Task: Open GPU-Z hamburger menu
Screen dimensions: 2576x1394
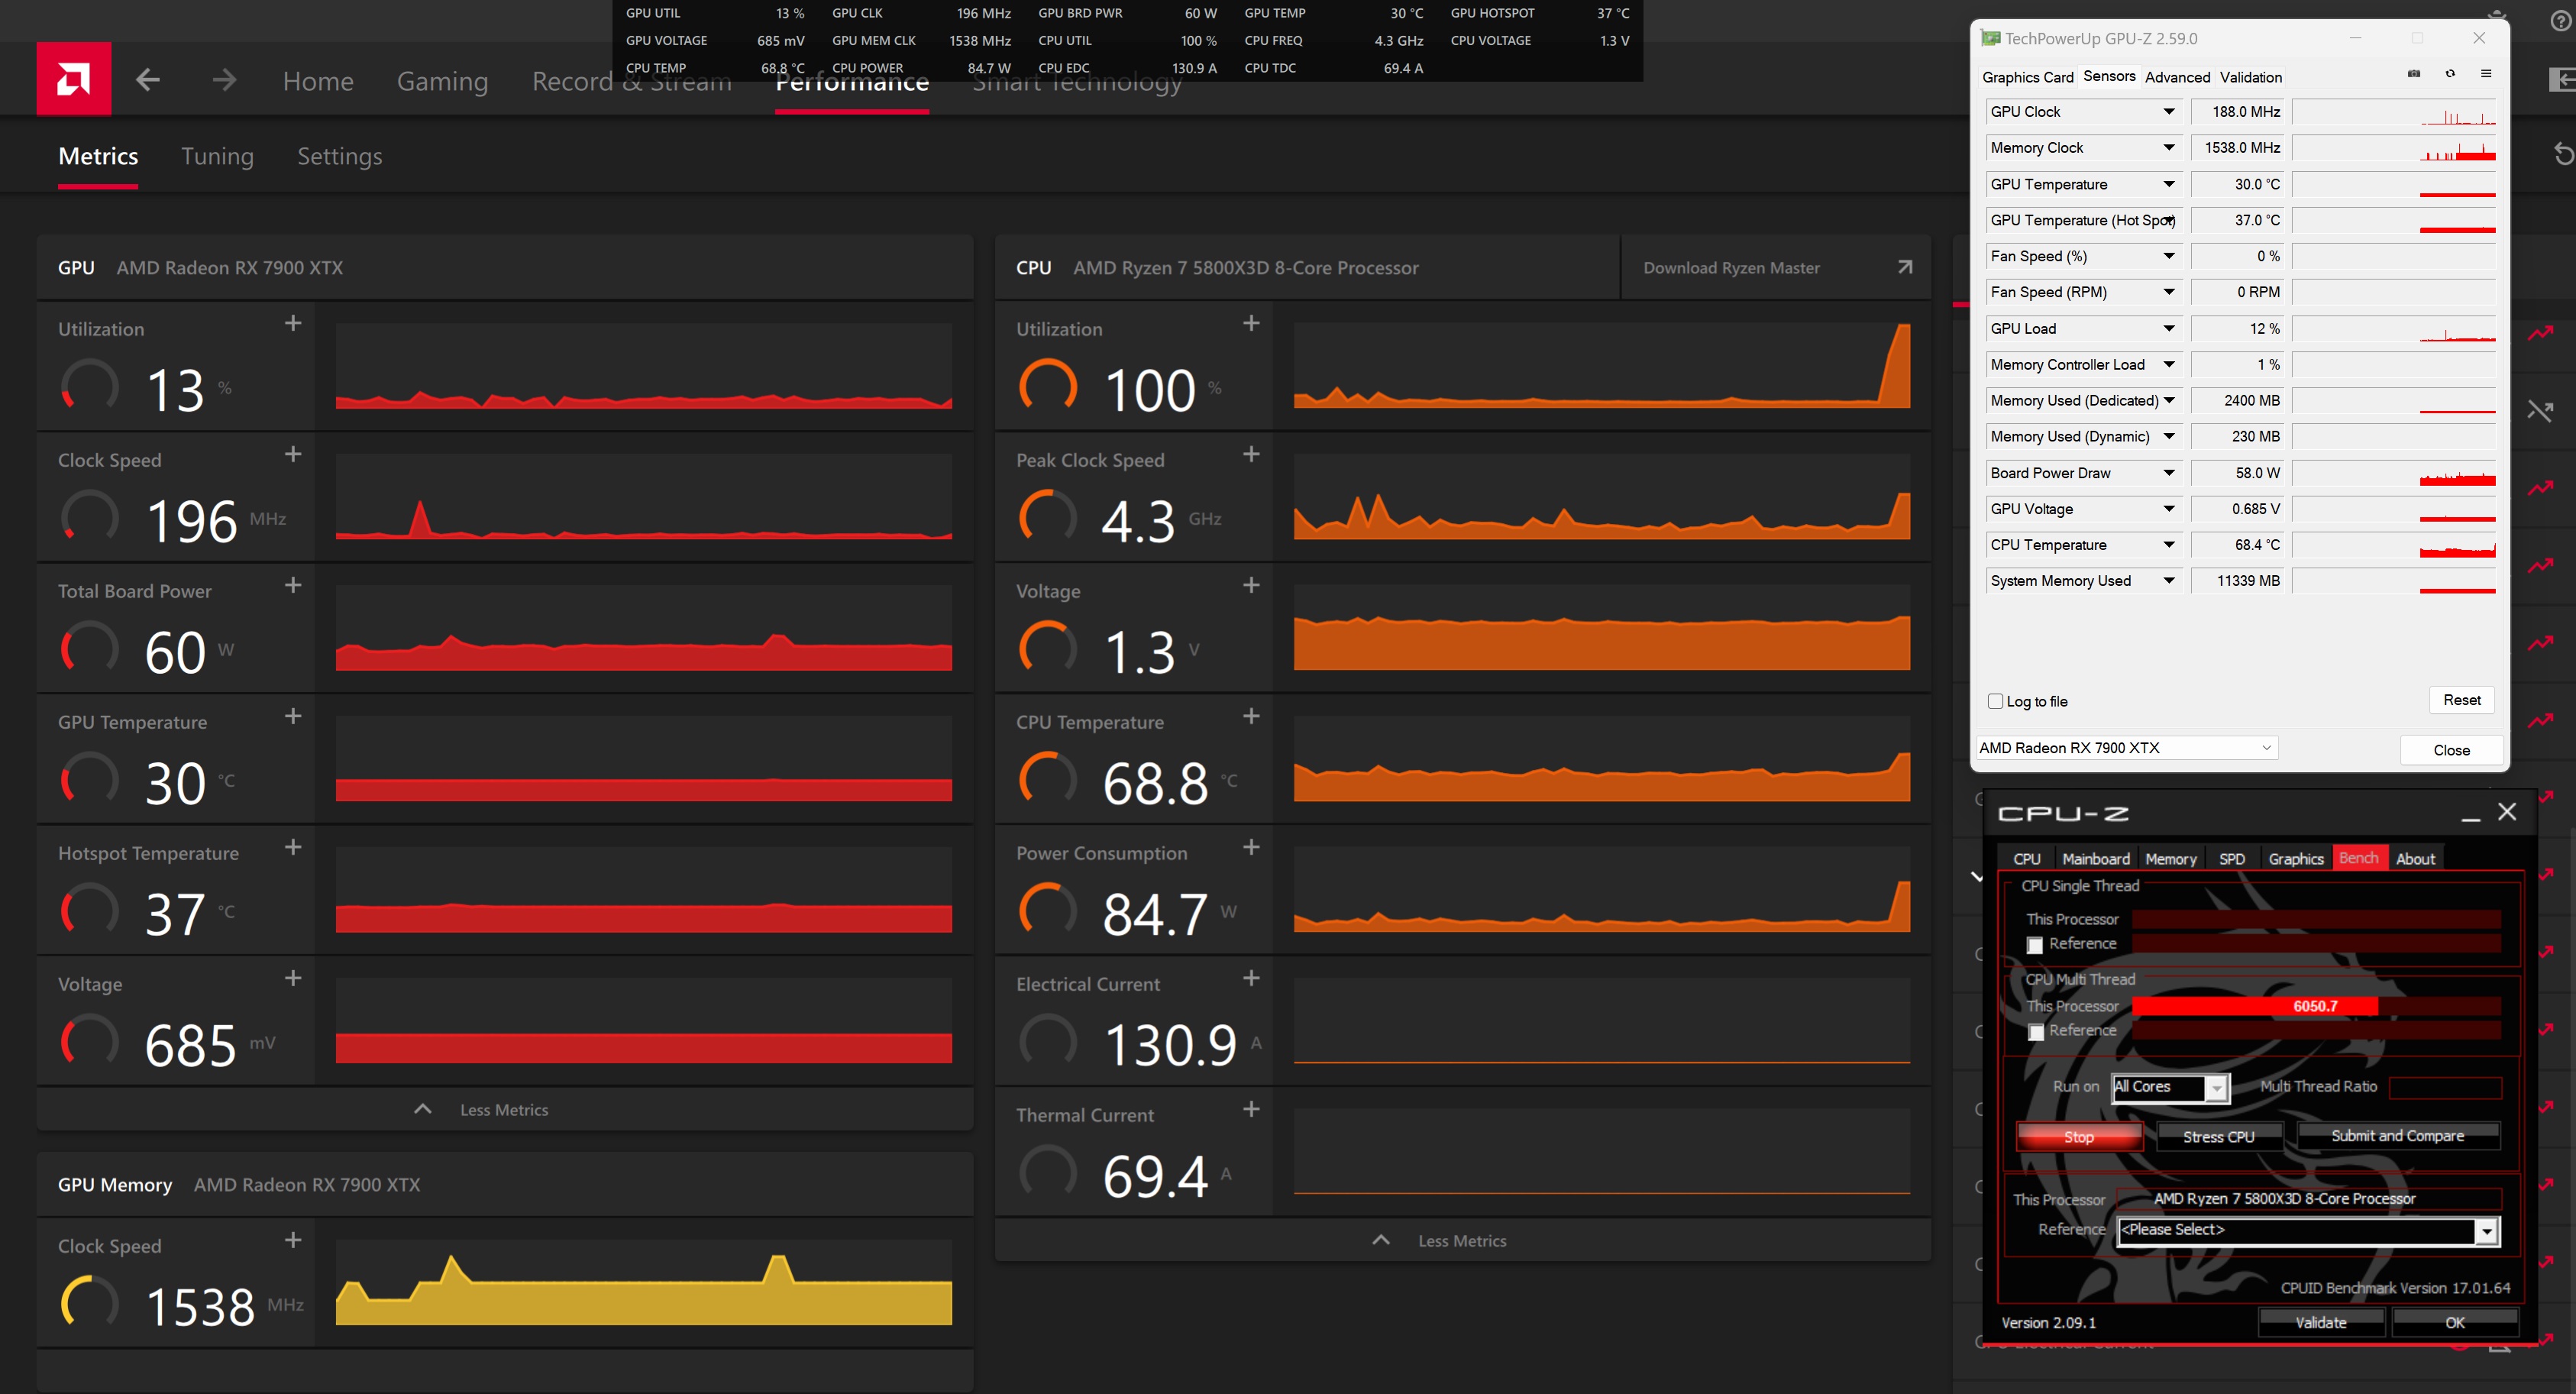Action: (2486, 74)
